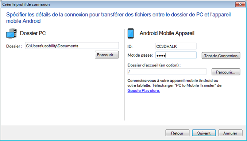Proceed with the Suivant button

[204, 133]
